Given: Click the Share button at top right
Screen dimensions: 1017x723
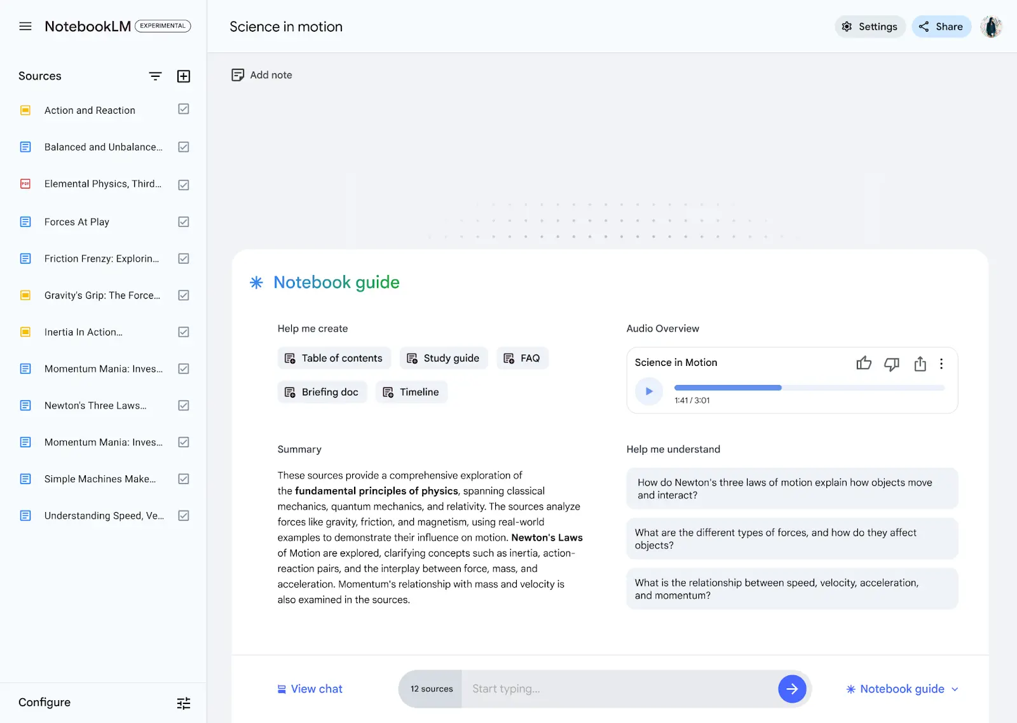Looking at the screenshot, I should [941, 26].
